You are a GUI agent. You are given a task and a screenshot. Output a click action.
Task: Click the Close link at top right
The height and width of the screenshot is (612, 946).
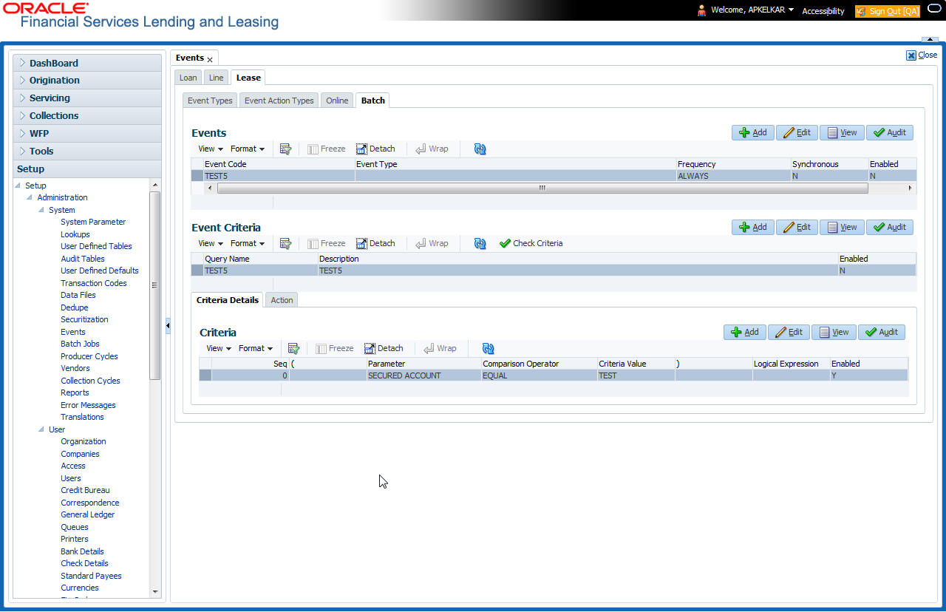click(x=922, y=55)
